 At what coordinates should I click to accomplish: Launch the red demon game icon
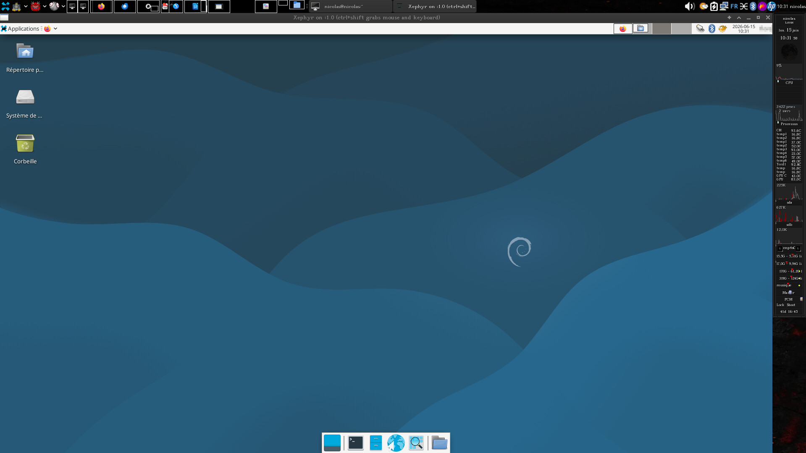(35, 6)
